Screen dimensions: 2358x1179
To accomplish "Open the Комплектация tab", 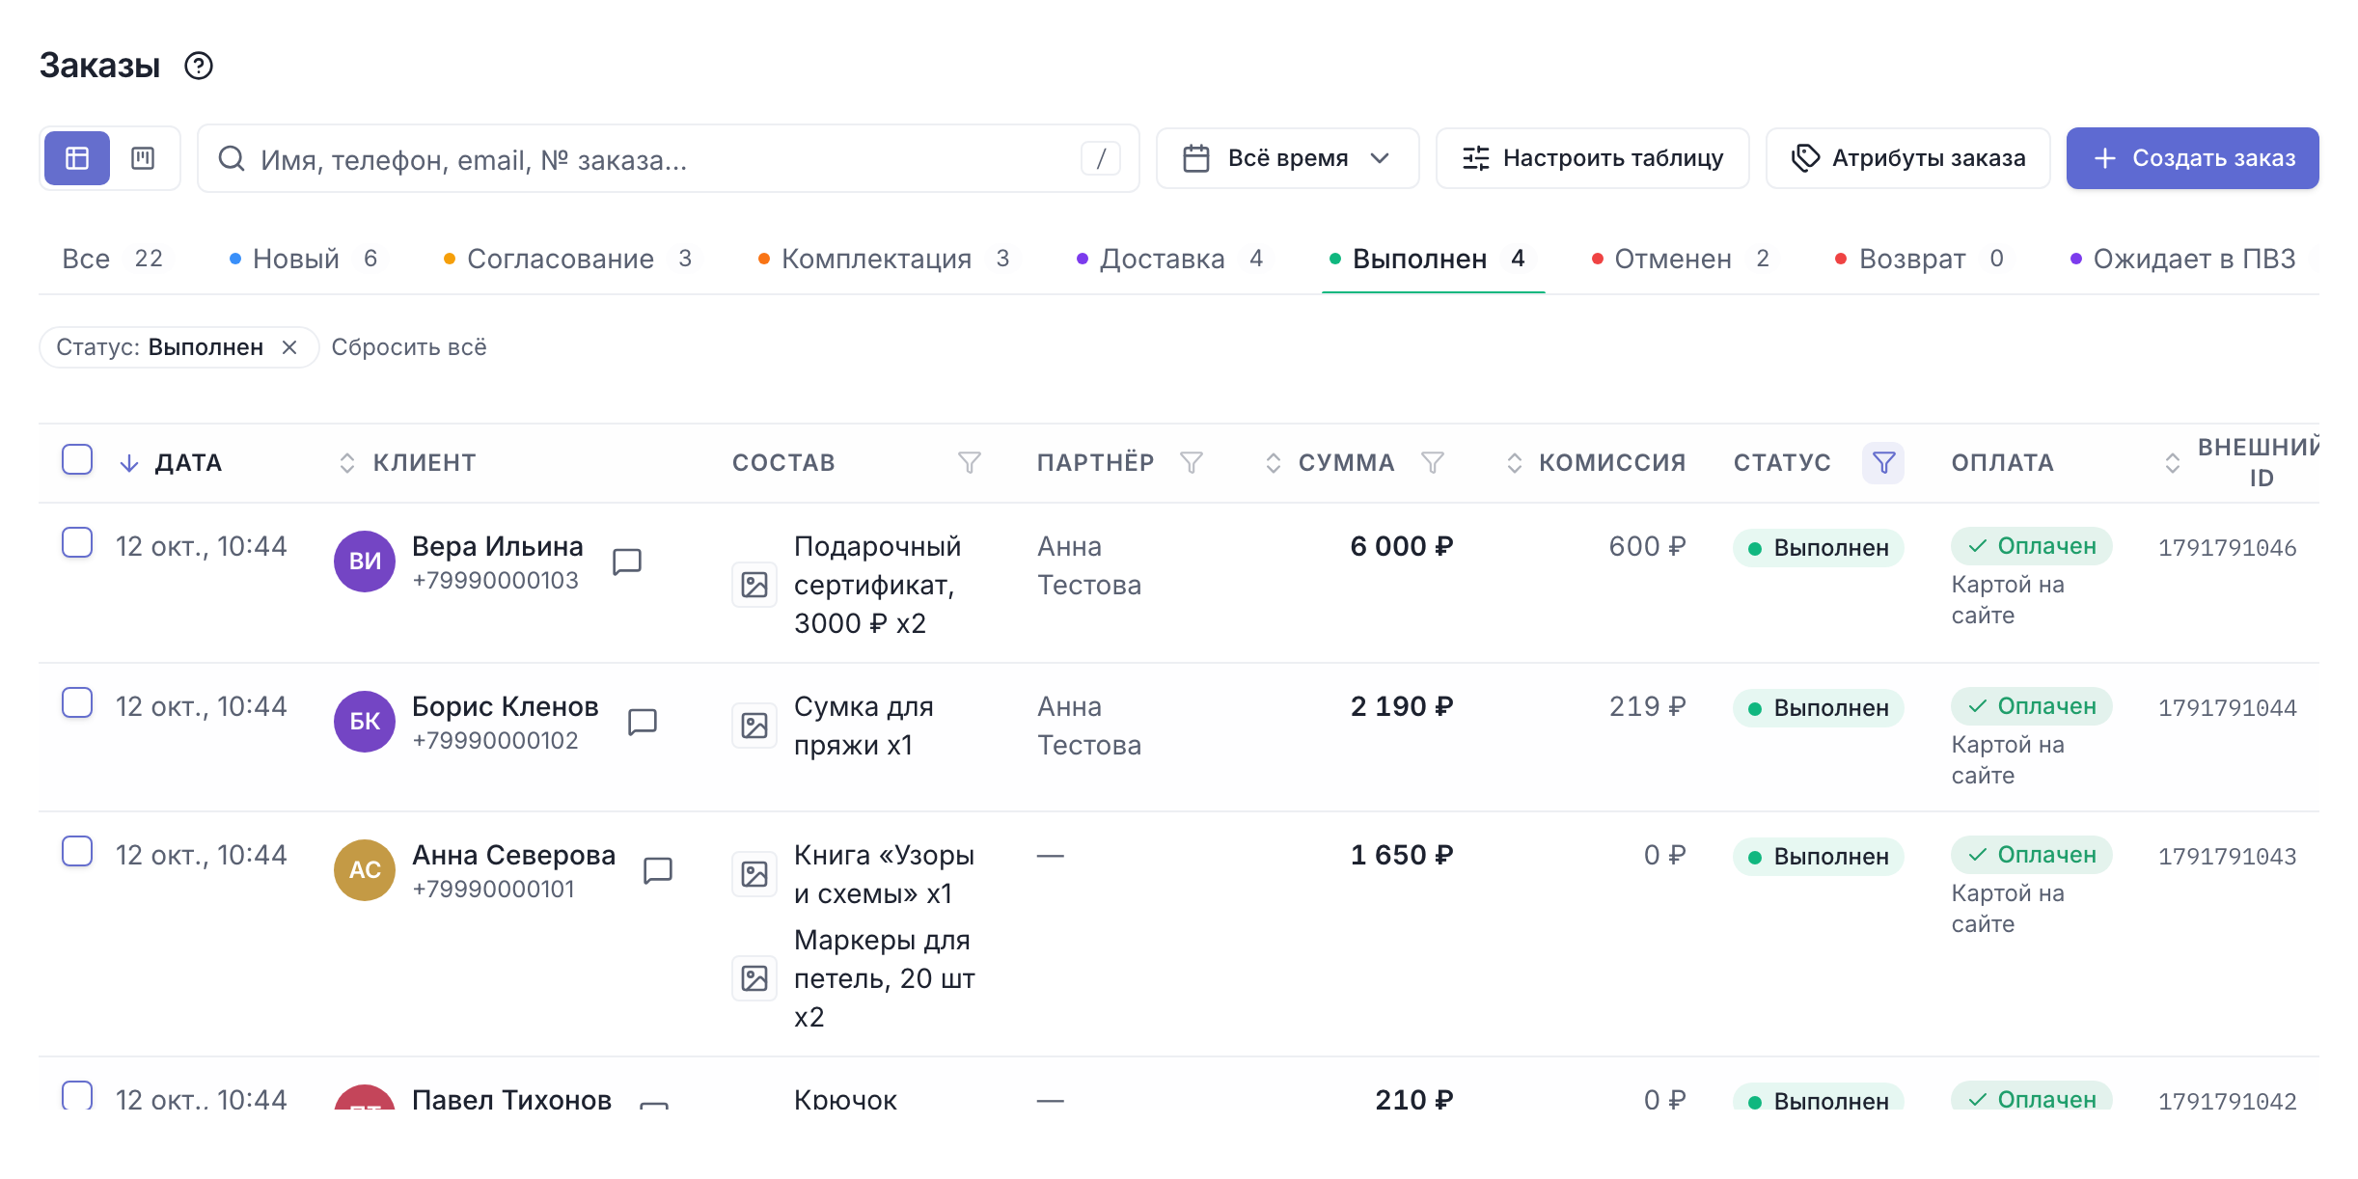I will 886,259.
